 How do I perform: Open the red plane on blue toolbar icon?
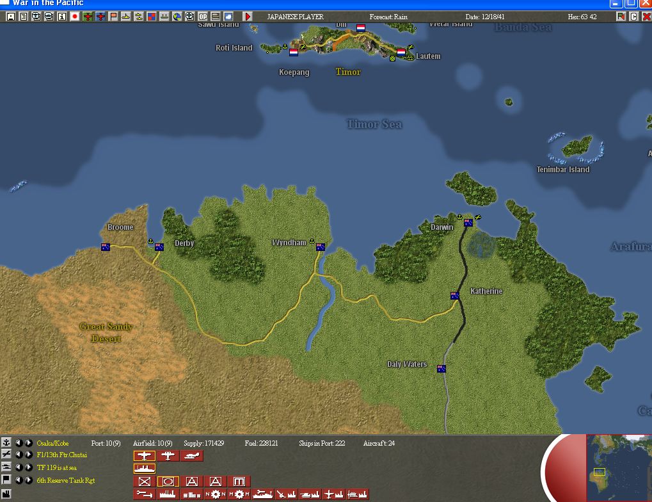point(100,17)
